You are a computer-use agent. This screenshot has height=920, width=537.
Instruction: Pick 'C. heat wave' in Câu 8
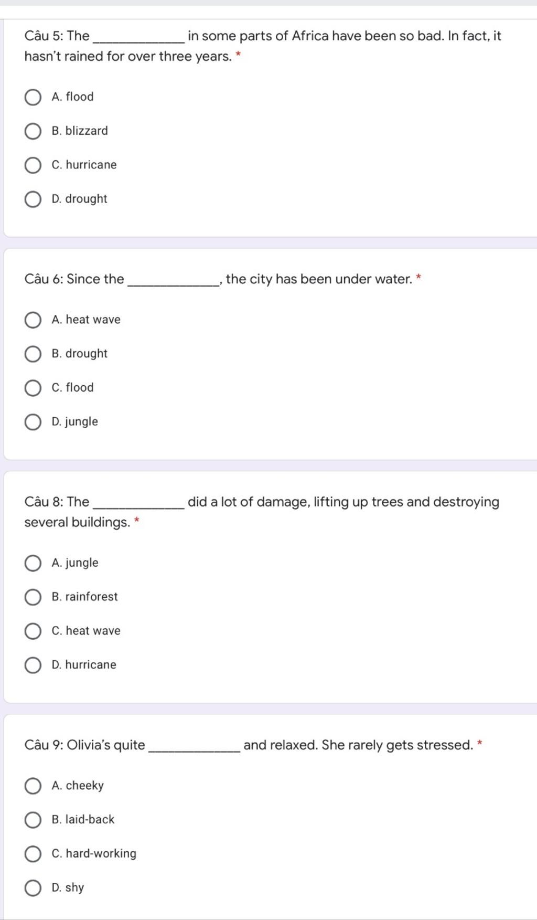coord(33,631)
